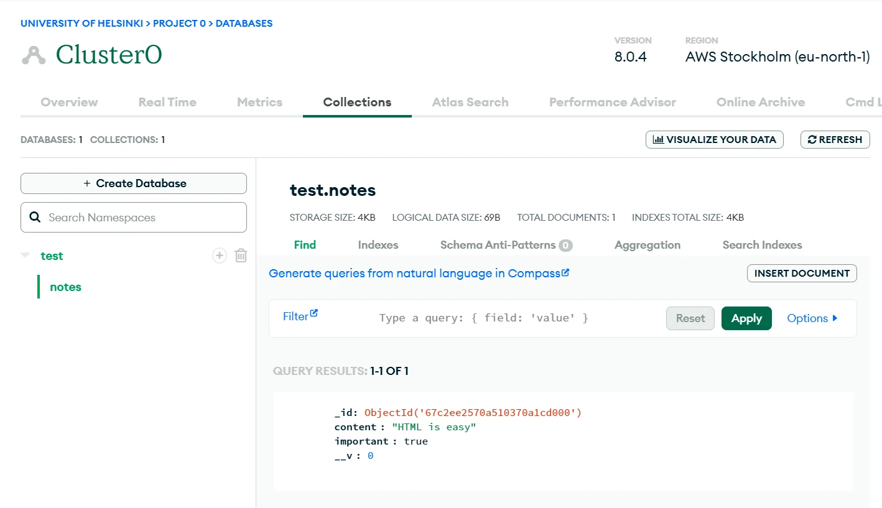Open the Databases breadcrumb link
882x508 pixels.
tap(244, 24)
